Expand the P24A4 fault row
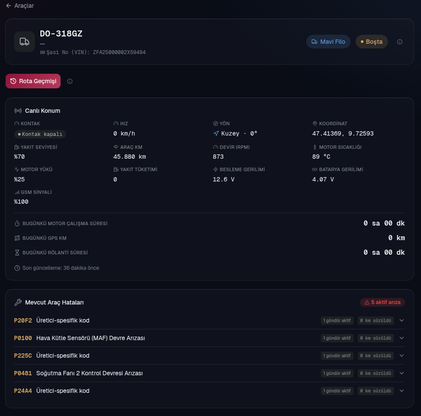Viewport: 421px width, 416px height. tap(402, 391)
